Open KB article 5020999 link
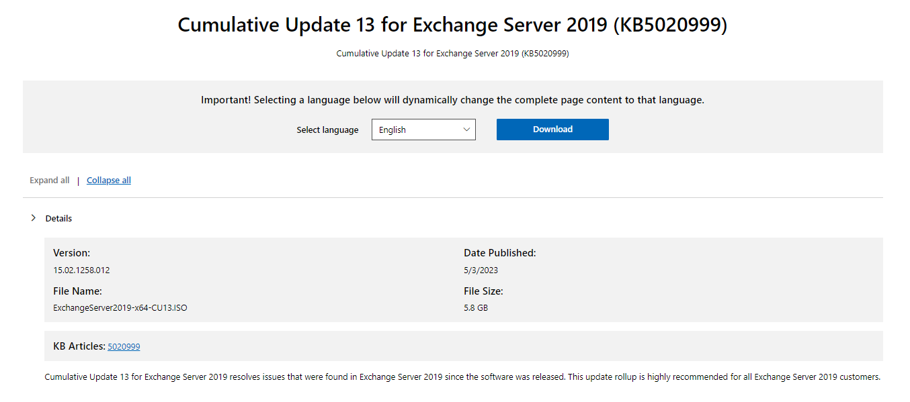The height and width of the screenshot is (402, 910). 124,347
